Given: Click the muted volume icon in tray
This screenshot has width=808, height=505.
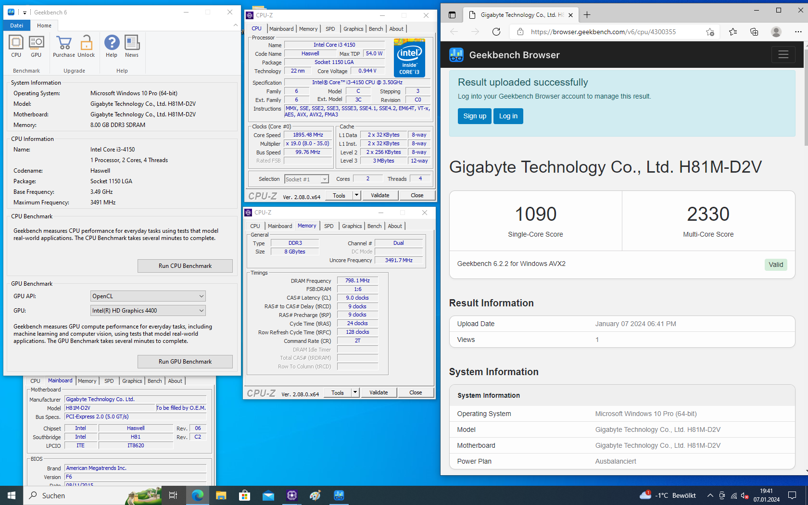Looking at the screenshot, I should (745, 495).
